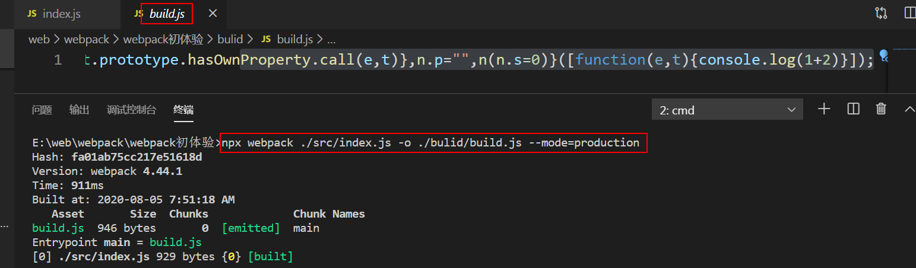Image resolution: width=916 pixels, height=268 pixels.
Task: Click the blue lightbulb code action icon
Action: pos(883,56)
